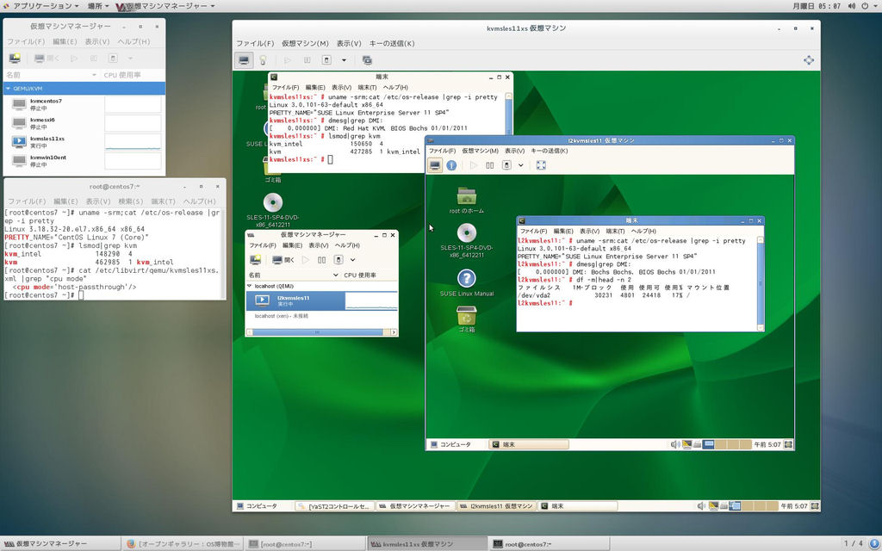
Task: Show hardware details lightbulb in kvmsles11xs window
Action: click(263, 60)
